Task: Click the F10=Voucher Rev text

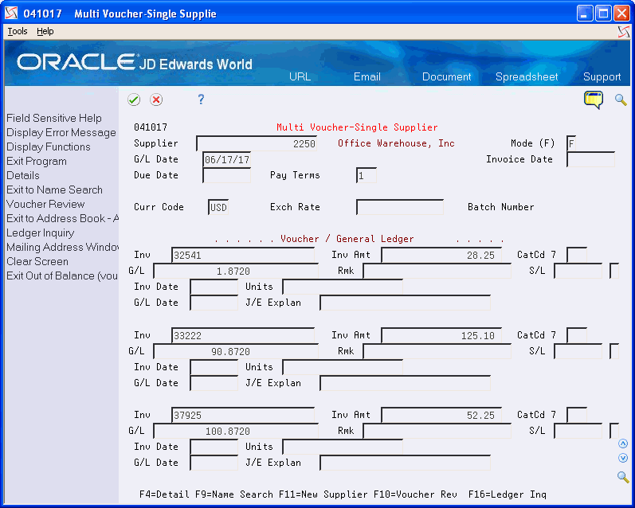Action: click(416, 494)
